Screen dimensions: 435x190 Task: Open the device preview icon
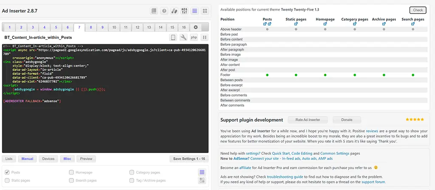point(173,38)
